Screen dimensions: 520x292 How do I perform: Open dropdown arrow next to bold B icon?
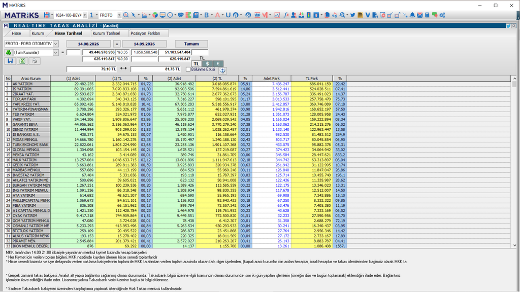[x=212, y=15]
